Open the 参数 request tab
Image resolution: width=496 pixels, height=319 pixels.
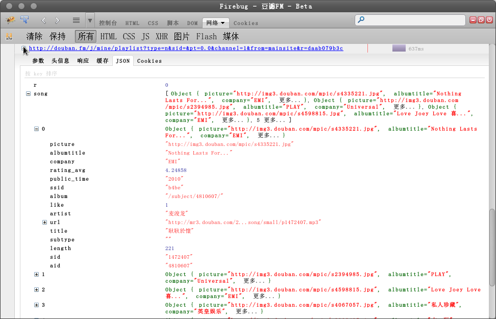(x=38, y=61)
